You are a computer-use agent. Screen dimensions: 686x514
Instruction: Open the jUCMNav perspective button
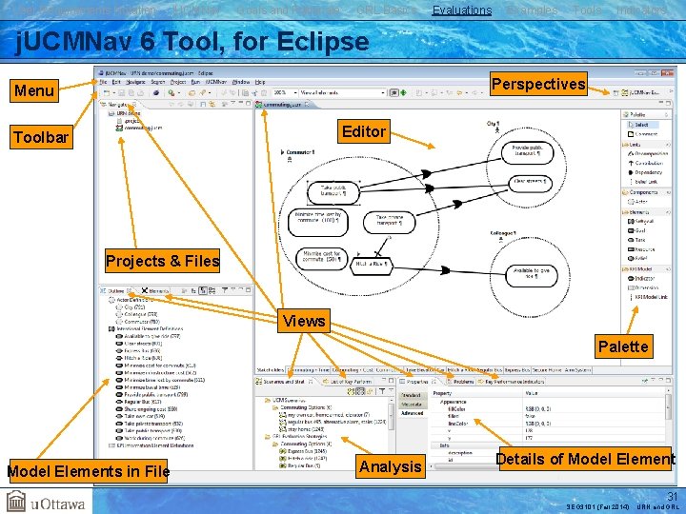click(x=640, y=92)
